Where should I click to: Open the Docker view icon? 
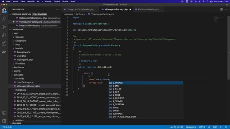tap(4, 52)
